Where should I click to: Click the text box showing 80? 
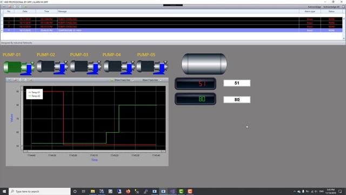pyautogui.click(x=237, y=100)
